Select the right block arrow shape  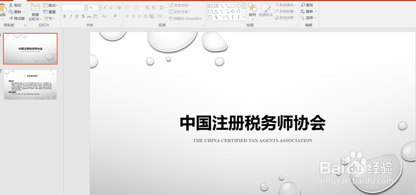233,11
